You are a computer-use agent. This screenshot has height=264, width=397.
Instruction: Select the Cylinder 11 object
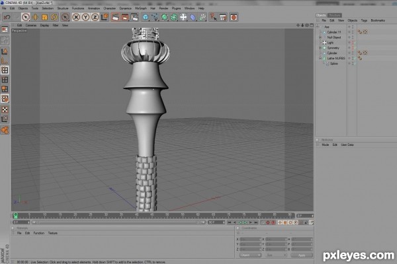point(334,32)
